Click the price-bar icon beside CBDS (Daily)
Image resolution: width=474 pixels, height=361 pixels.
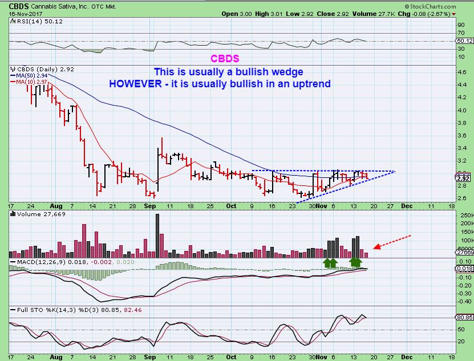click(13, 69)
